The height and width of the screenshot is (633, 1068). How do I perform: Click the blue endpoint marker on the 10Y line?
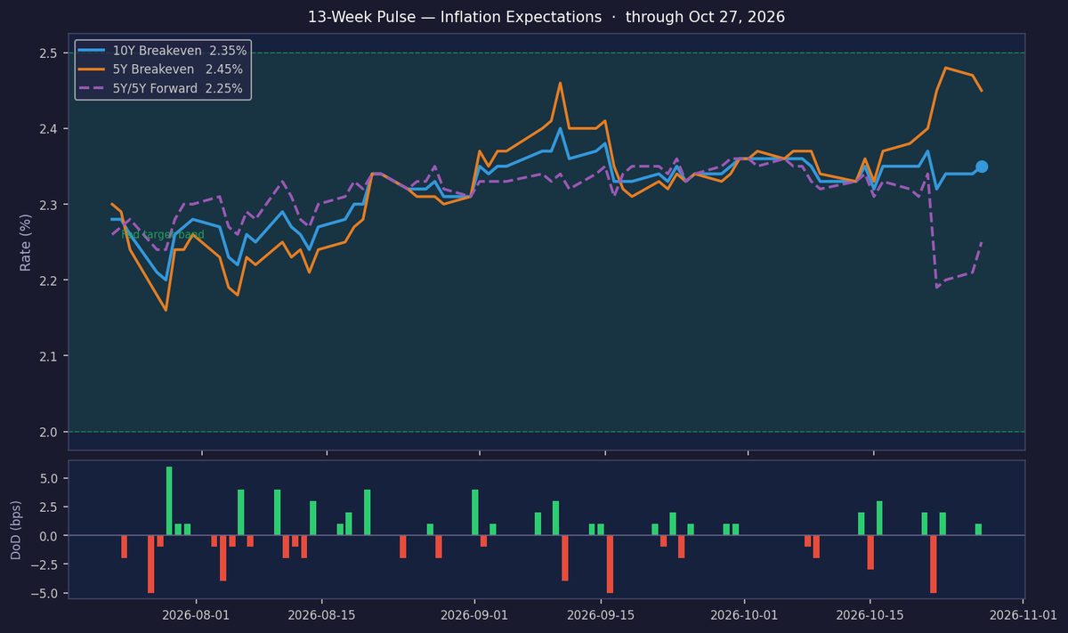tap(982, 166)
